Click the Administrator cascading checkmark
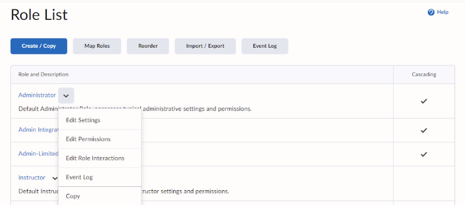Viewport: 465px width, 205px height. tap(424, 101)
